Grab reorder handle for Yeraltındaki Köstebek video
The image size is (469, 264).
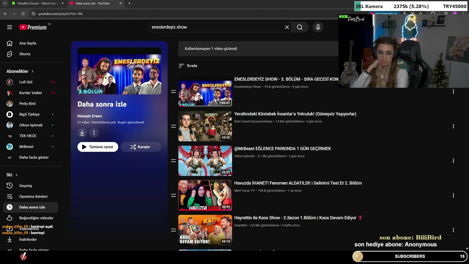[x=173, y=126]
